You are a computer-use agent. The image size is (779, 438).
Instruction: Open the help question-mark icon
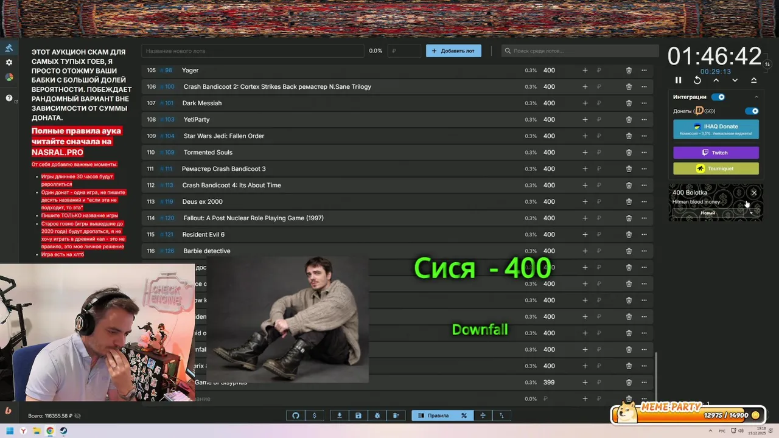[x=9, y=98]
